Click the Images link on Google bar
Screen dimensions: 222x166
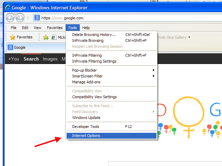[x=50, y=59]
